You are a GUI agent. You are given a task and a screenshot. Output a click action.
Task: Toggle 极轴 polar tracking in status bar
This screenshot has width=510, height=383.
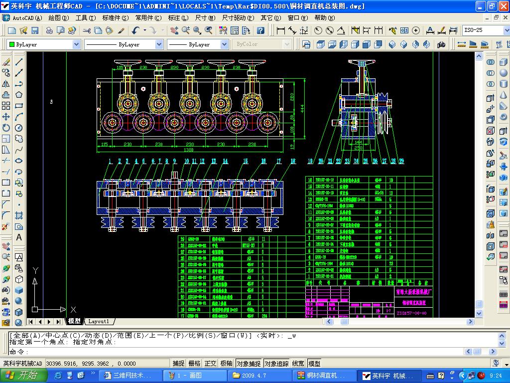pyautogui.click(x=226, y=364)
